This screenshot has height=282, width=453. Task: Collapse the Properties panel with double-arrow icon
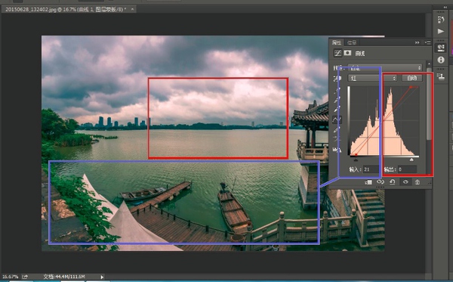418,42
